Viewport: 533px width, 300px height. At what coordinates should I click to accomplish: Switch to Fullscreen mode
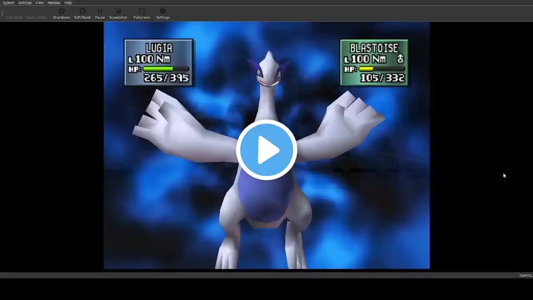point(142,13)
